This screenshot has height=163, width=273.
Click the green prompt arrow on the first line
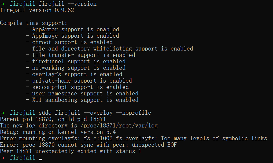click(2, 4)
